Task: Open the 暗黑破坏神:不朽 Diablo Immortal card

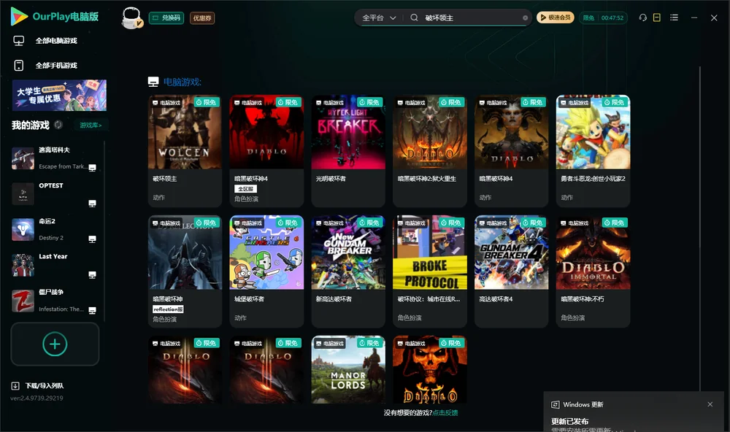Action: click(593, 271)
